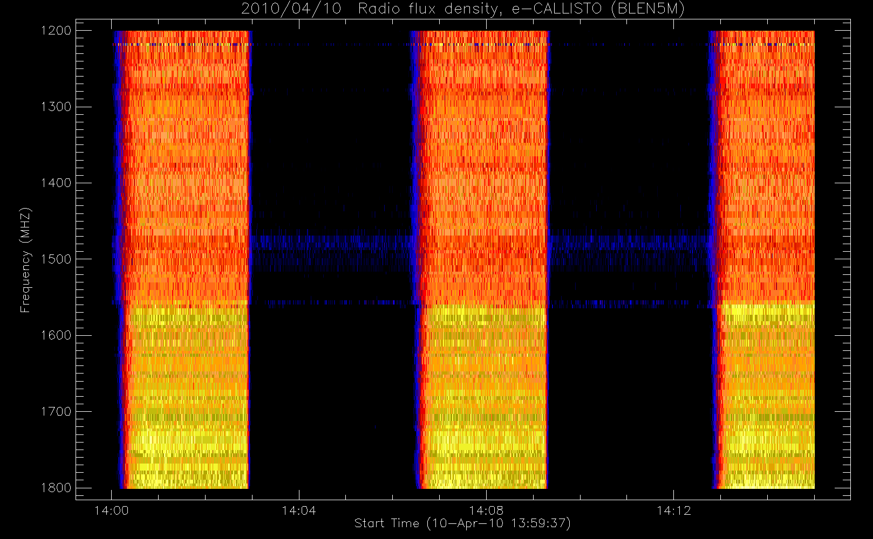Click the 1800 frequency tick label
The width and height of the screenshot is (873, 539).
tap(56, 488)
